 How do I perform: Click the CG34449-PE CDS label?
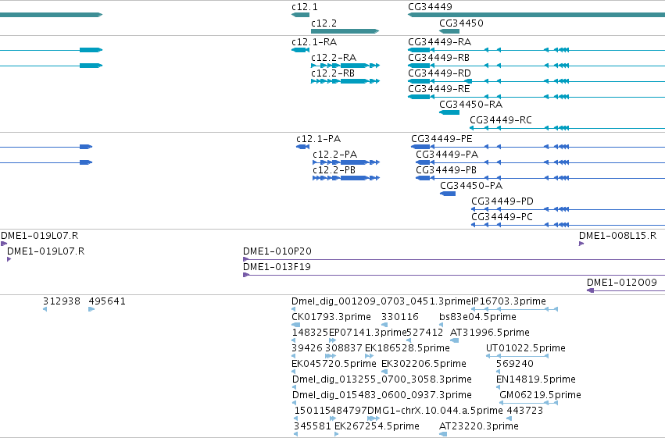point(442,139)
